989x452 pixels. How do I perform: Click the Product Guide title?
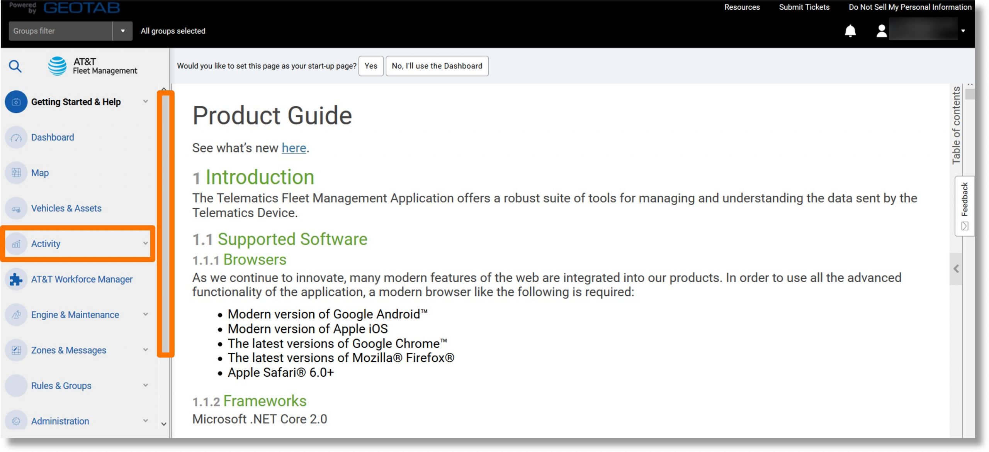pyautogui.click(x=272, y=115)
